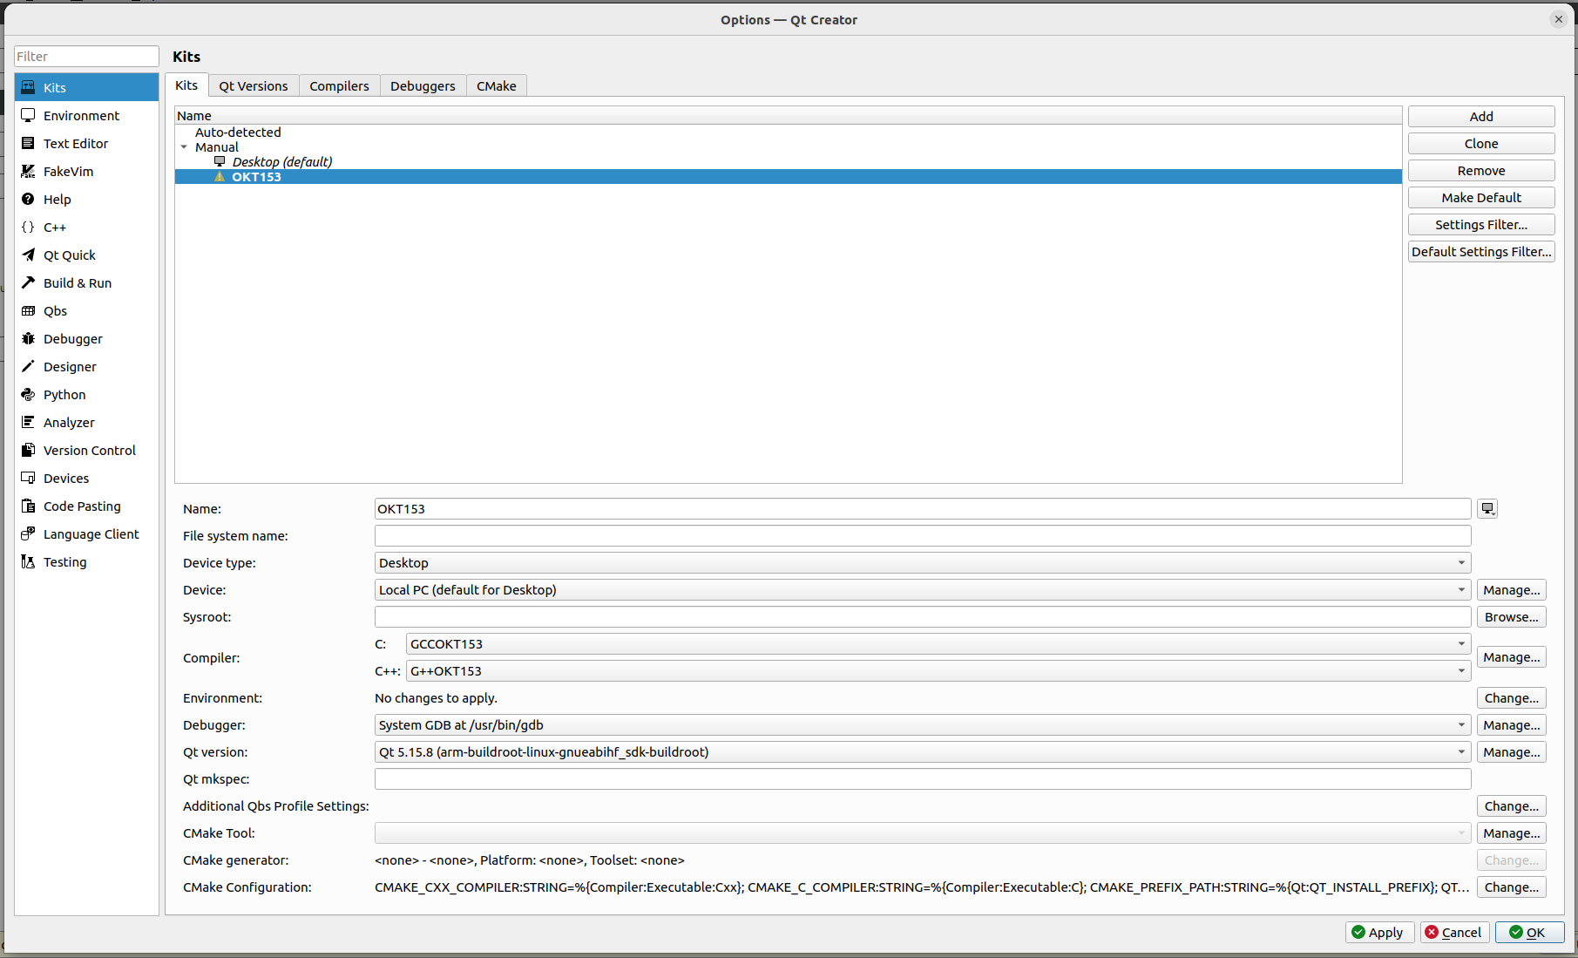Open Environment category icon
The width and height of the screenshot is (1578, 958).
point(28,115)
